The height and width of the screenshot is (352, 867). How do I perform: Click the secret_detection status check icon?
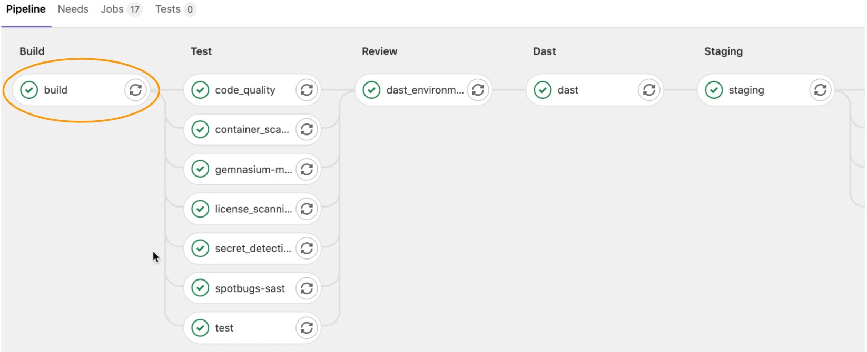point(200,249)
